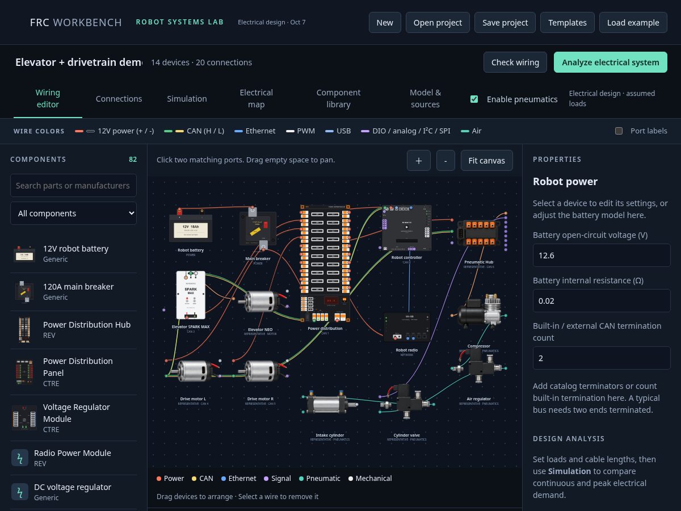Click the '14 devices · 20 connections' text
Viewport: 681px width, 511px height.
pos(201,62)
